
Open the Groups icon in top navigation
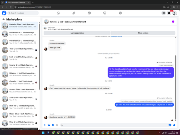tap(120, 13)
